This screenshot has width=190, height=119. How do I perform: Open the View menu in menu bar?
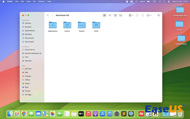tap(28, 2)
